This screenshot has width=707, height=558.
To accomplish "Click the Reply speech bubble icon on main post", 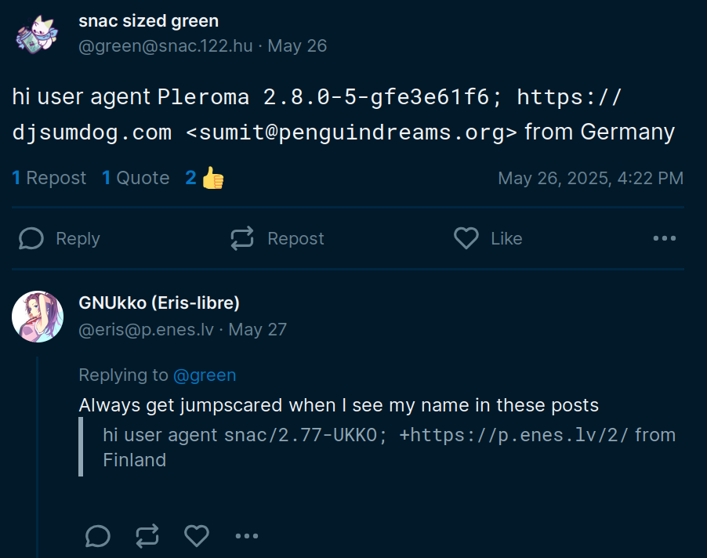I will (x=31, y=238).
